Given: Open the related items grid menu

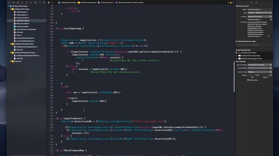Looking at the screenshot, I should 49,3.
